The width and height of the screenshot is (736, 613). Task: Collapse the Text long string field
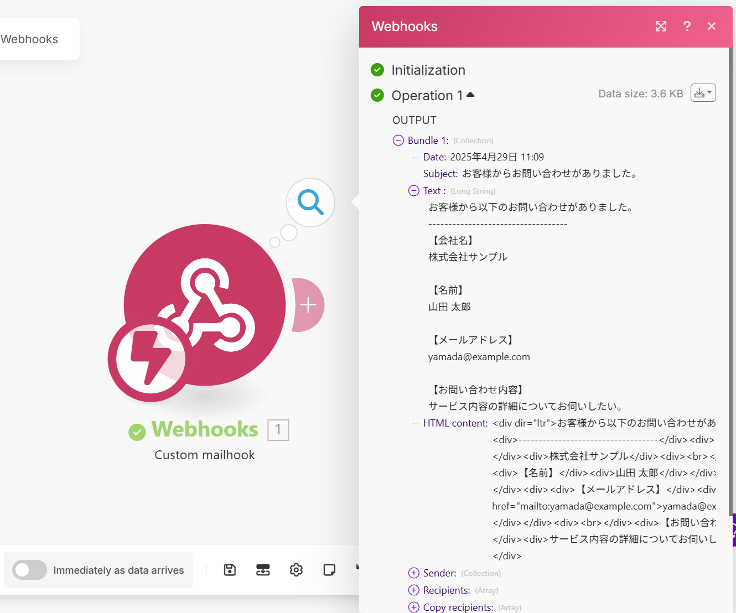click(x=414, y=190)
